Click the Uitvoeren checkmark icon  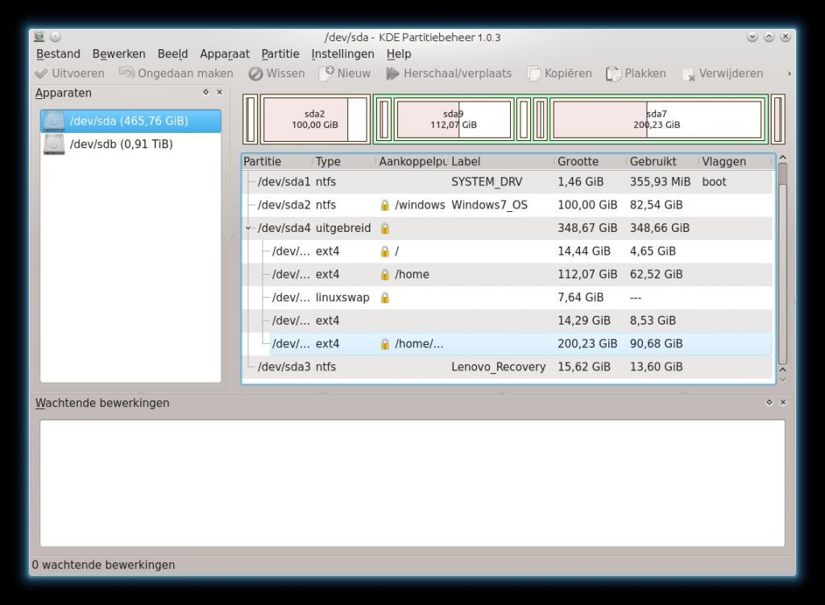[x=42, y=73]
